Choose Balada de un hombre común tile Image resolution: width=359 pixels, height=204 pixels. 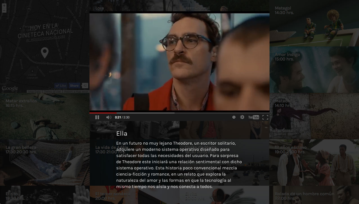[x=314, y=196]
